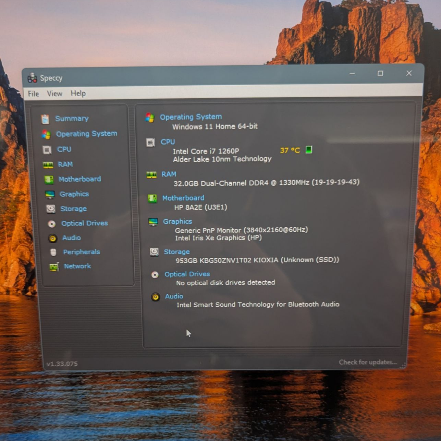Select Audio section in sidebar

tap(72, 237)
